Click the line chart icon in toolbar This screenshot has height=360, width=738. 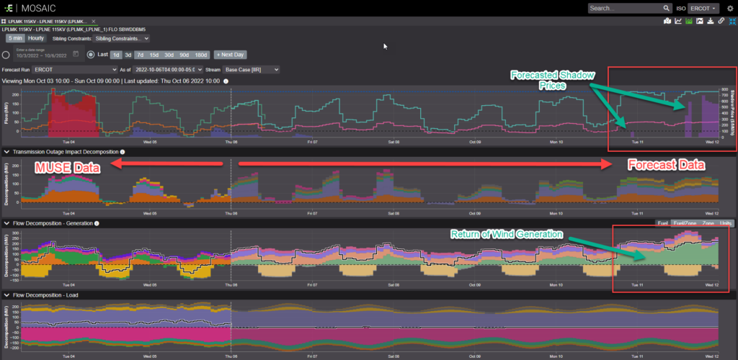[x=678, y=21]
